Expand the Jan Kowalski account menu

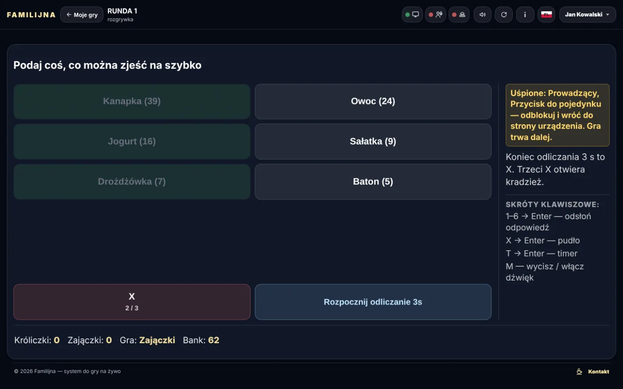587,15
